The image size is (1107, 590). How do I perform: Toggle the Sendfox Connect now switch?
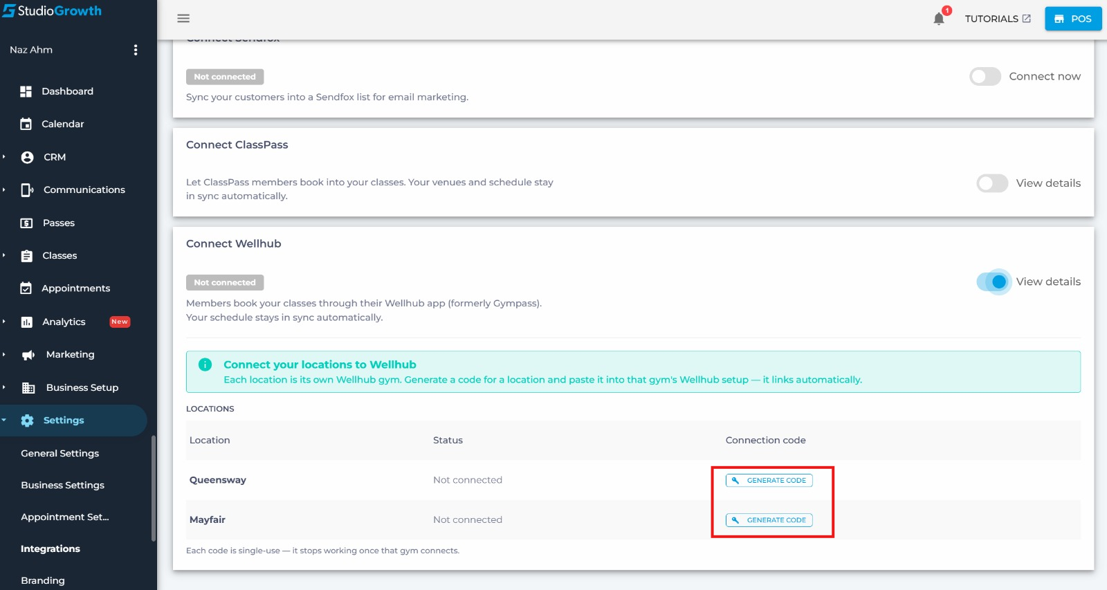(985, 76)
